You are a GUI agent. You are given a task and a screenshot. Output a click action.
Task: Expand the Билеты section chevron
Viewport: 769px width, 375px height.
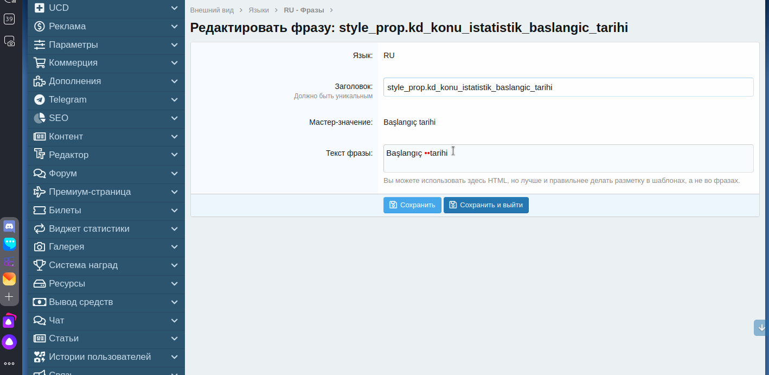(x=174, y=211)
